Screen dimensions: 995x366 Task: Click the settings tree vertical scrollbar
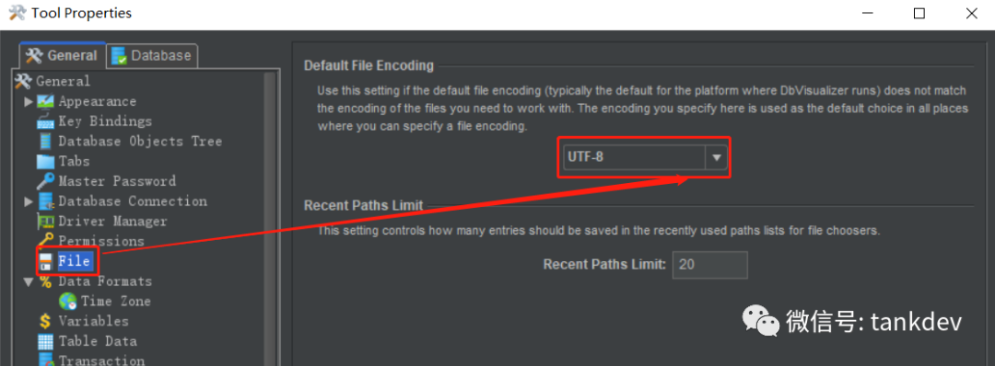[270, 218]
